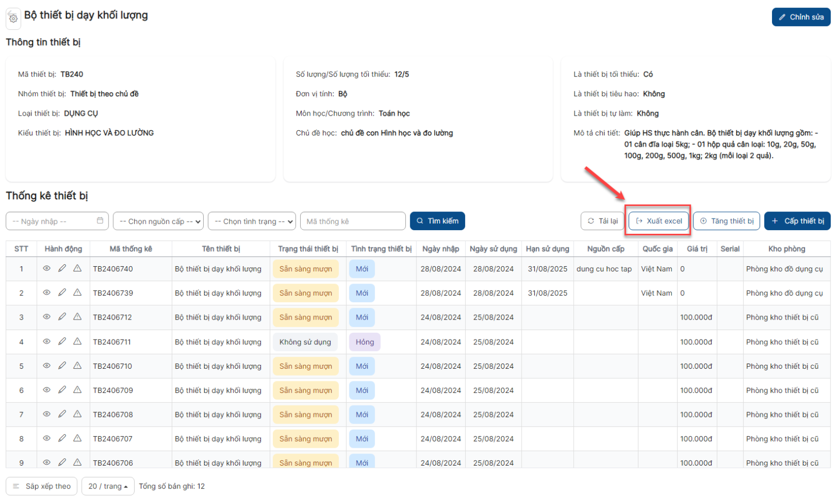This screenshot has height=498, width=838.
Task: Click warning triangle icon for TB2406740
Action: coord(78,268)
